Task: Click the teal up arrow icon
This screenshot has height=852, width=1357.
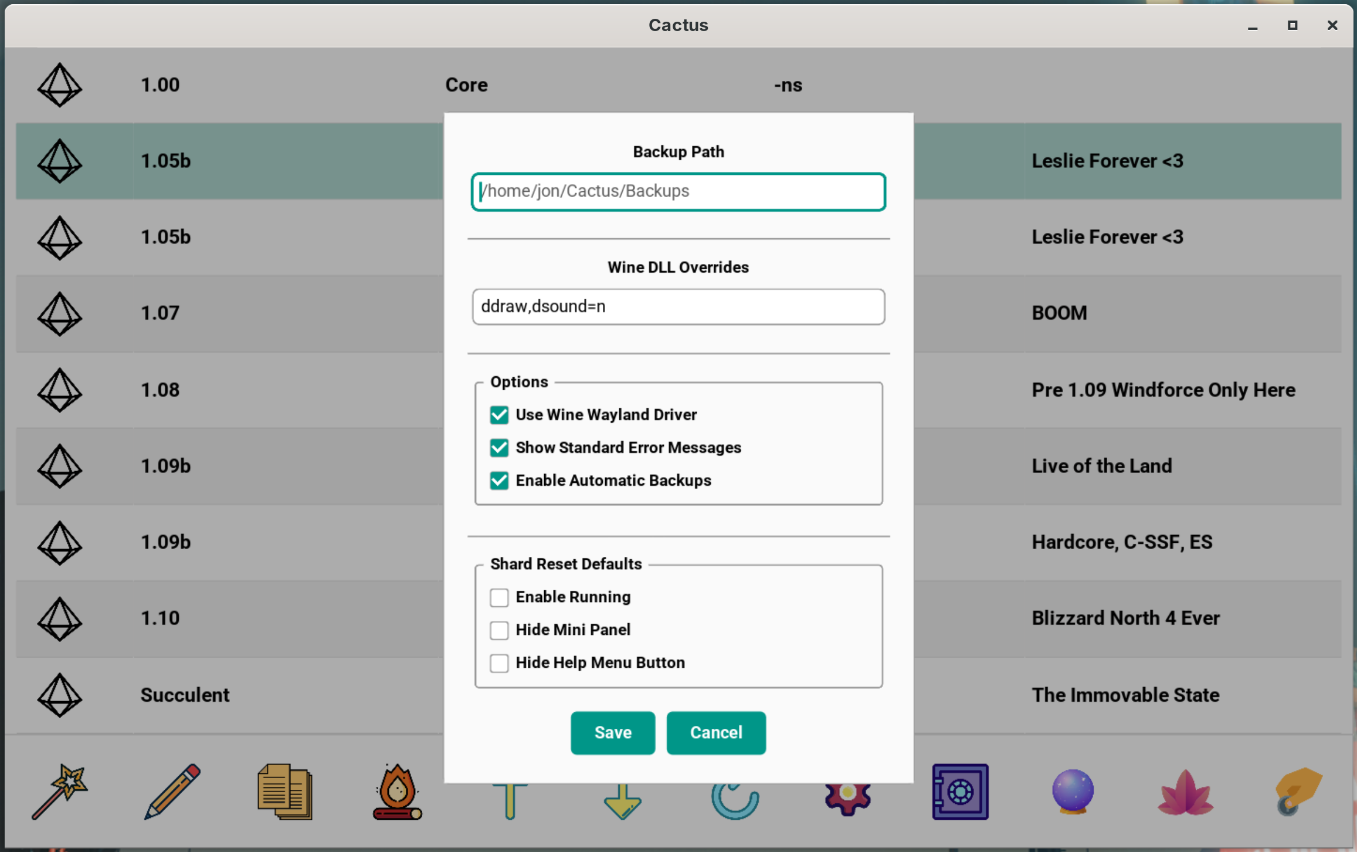Action: [x=510, y=802]
